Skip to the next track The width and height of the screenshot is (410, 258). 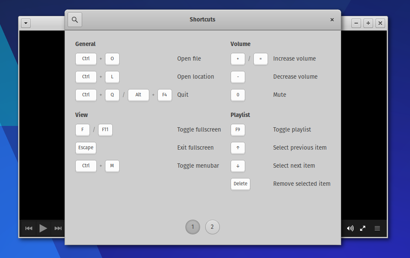[58, 228]
